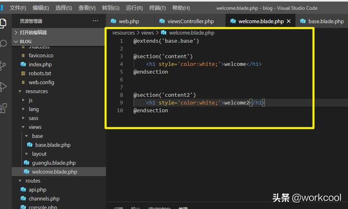
Task: Place cursor on @section('content2') line
Action: [164, 95]
